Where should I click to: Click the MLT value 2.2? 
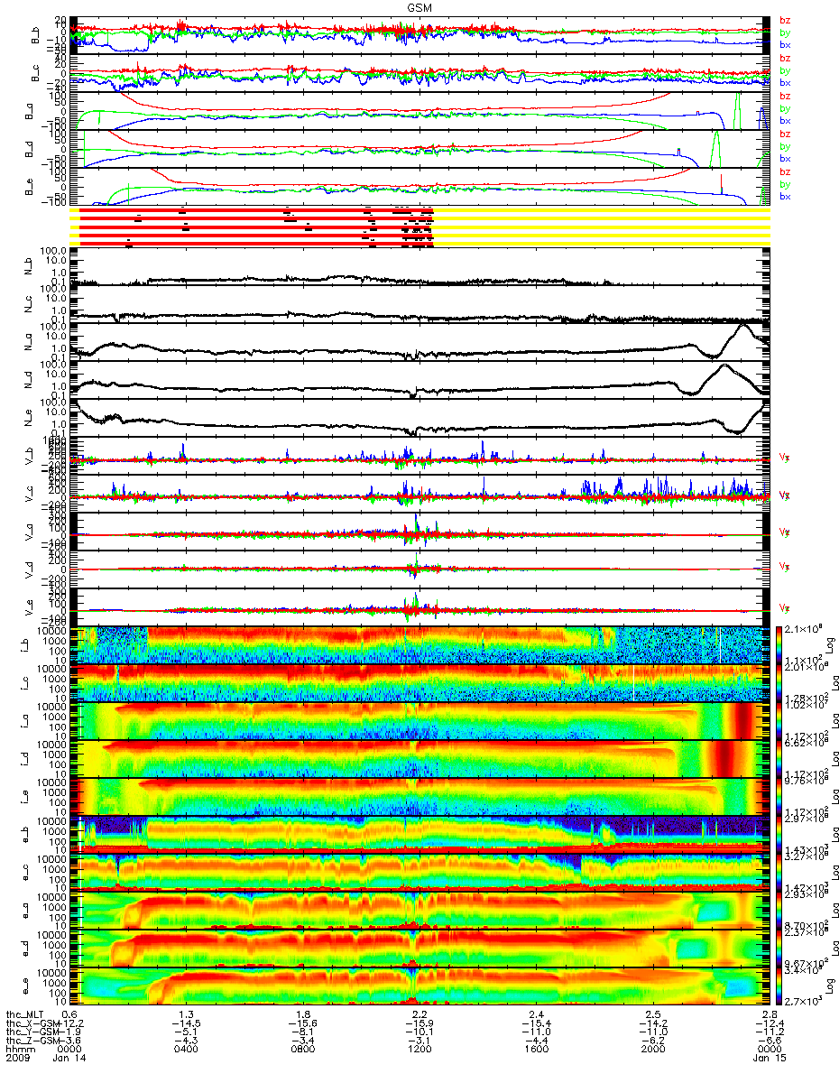(419, 1013)
